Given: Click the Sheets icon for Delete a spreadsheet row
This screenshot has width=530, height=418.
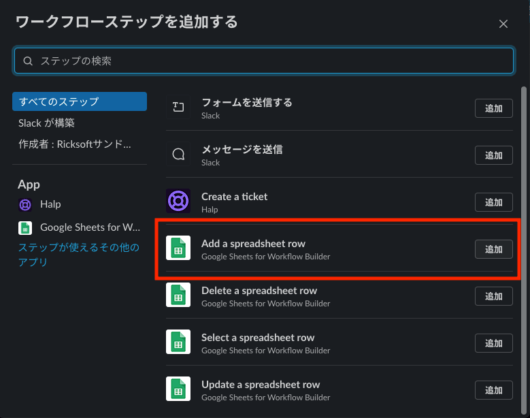Looking at the screenshot, I should [178, 295].
